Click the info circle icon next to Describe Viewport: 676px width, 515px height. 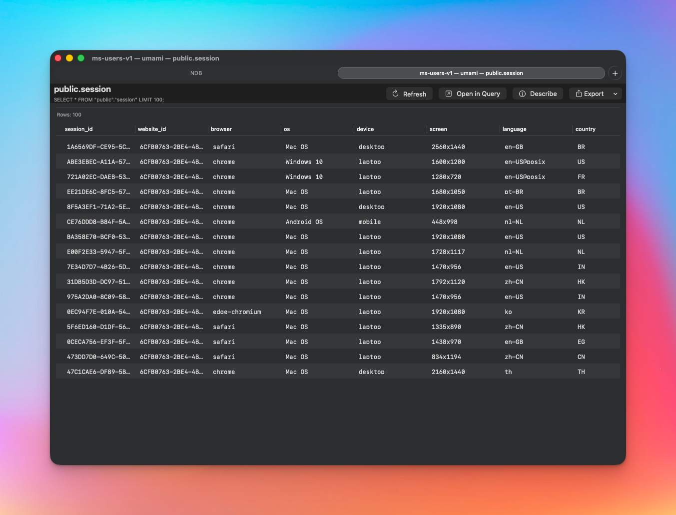pos(522,93)
